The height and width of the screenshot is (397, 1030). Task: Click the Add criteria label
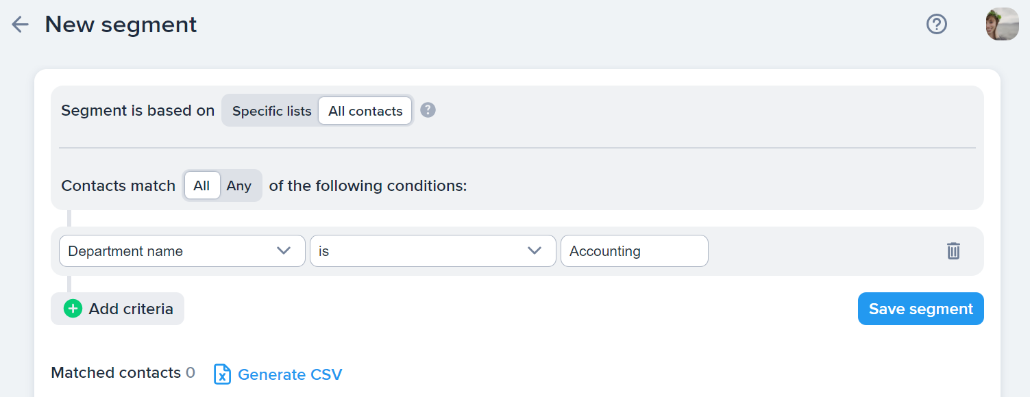click(x=131, y=309)
